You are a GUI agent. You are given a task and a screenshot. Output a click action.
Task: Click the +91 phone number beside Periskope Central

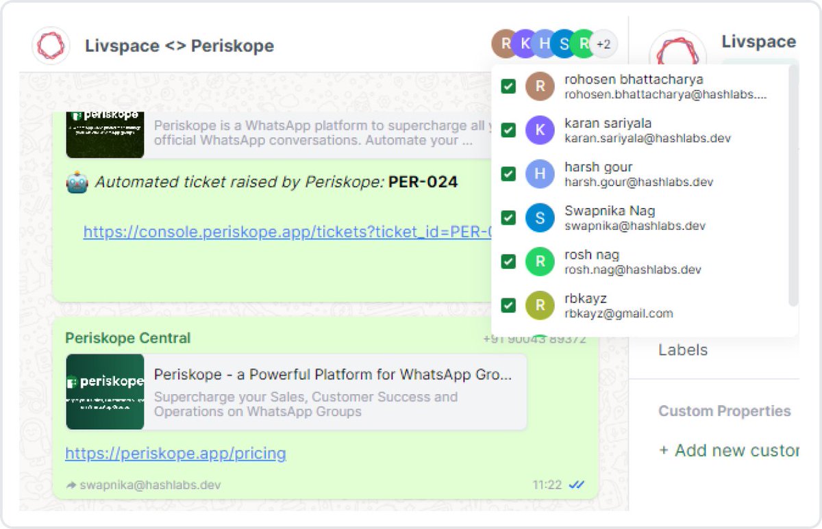pyautogui.click(x=534, y=339)
